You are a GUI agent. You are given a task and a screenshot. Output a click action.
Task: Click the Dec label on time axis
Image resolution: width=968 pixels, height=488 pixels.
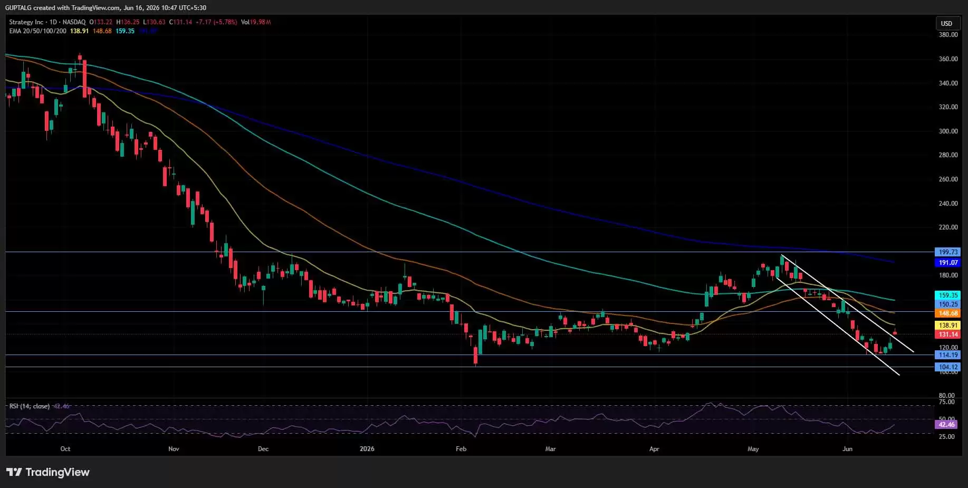pyautogui.click(x=263, y=449)
